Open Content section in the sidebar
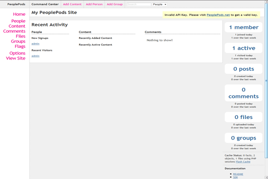Viewport: 268px width, 179px height. (x=17, y=26)
